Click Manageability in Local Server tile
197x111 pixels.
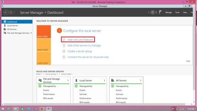point(86,86)
